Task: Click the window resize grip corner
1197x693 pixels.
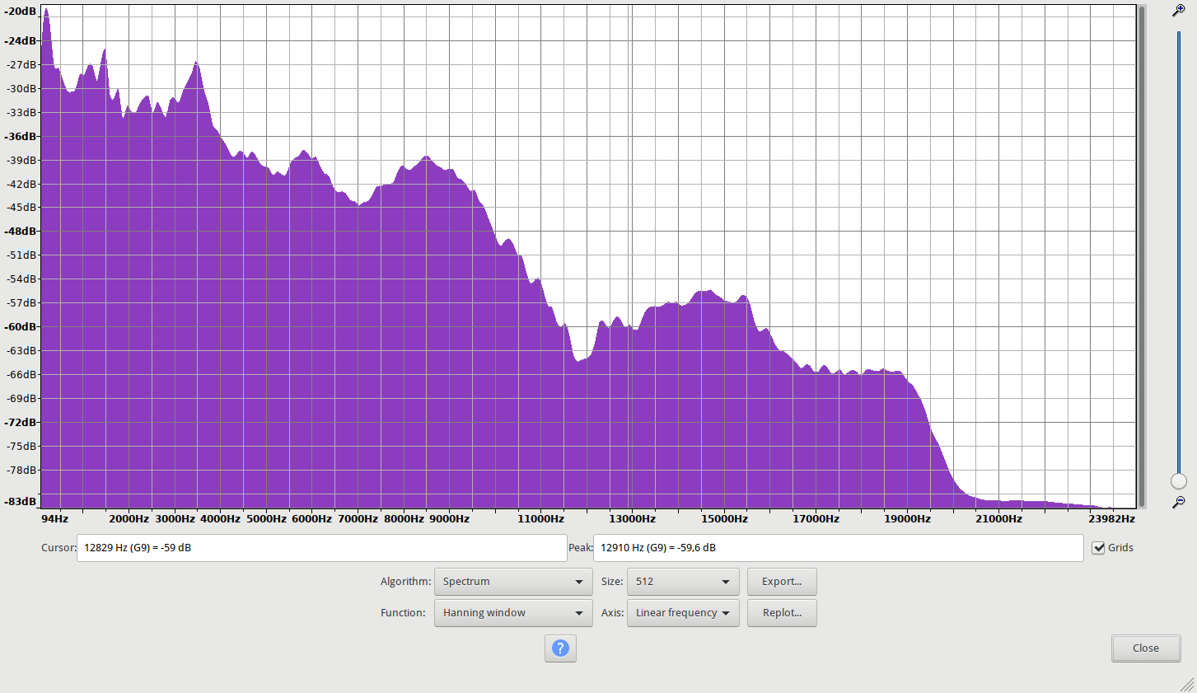Action: coord(1187,684)
